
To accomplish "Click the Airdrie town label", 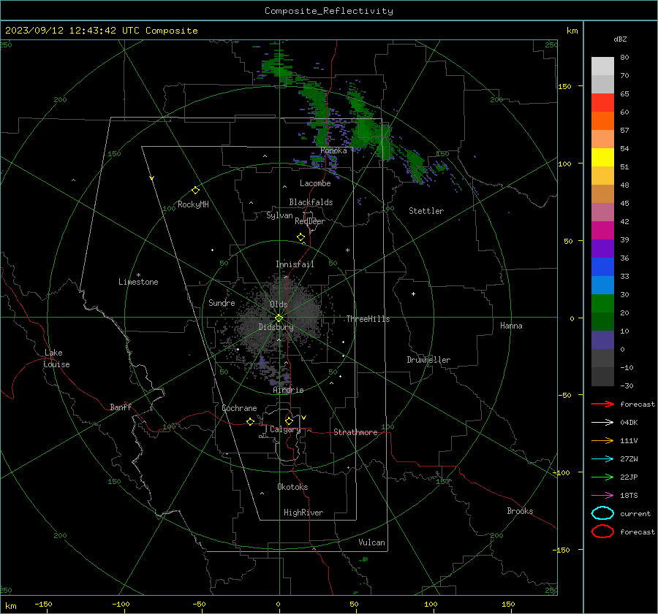I will pyautogui.click(x=288, y=390).
